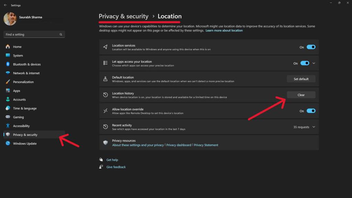Select Time & language in sidebar
The height and width of the screenshot is (198, 352).
[x=25, y=108]
